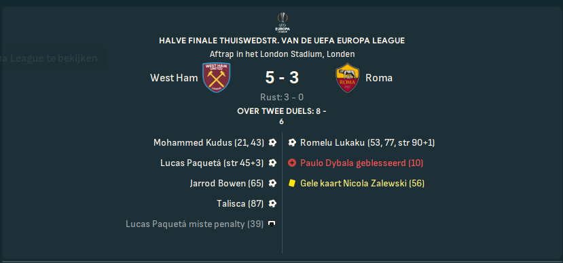Screen dimensions: 563x263
Task: Open Mohammed Kudus player profile
Action: click(192, 142)
